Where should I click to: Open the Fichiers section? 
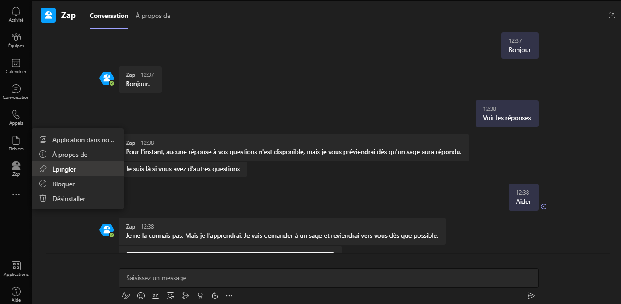pyautogui.click(x=16, y=143)
